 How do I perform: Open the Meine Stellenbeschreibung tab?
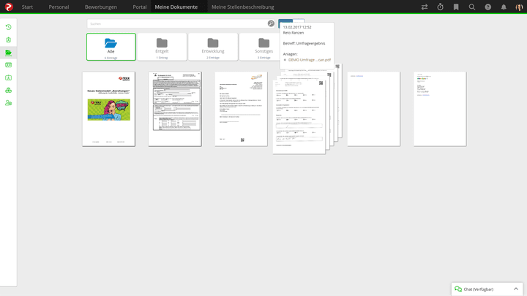(x=242, y=7)
